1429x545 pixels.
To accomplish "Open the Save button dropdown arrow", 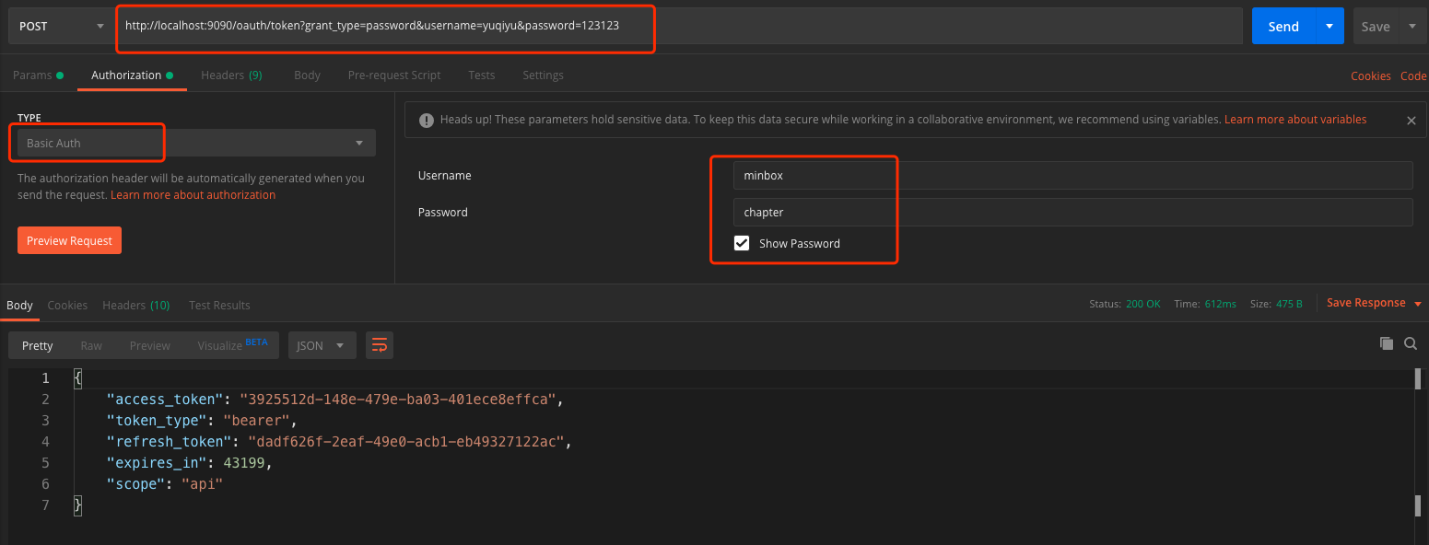I will point(1411,26).
